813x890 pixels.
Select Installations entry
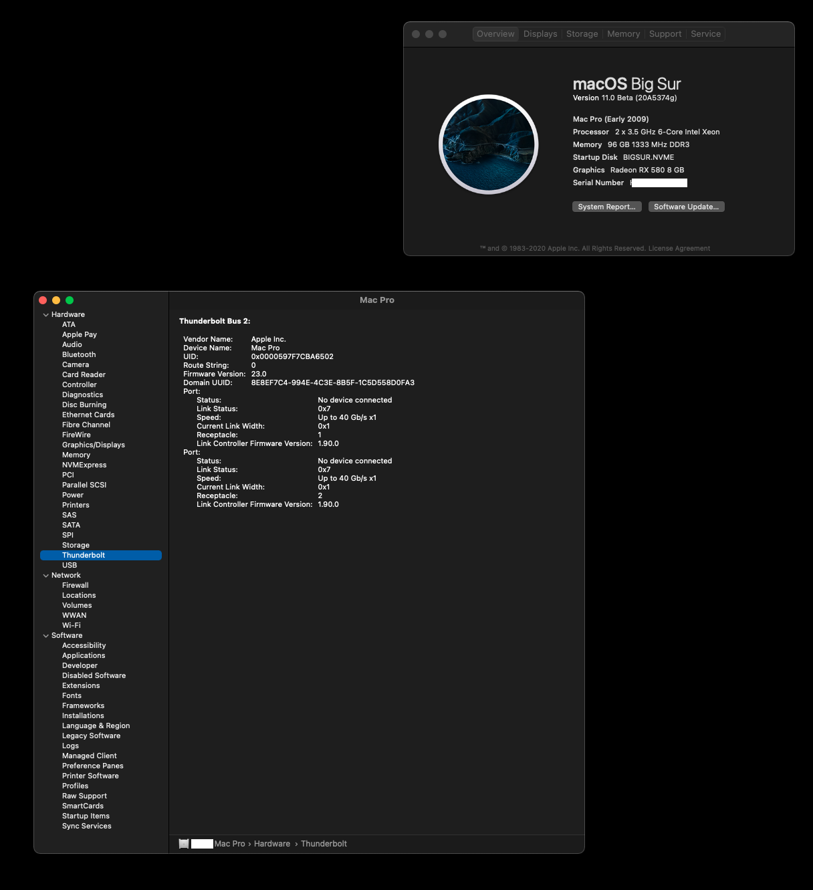83,716
